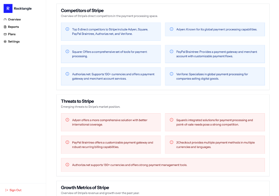279x196 pixels.
Task: Click alert icon on Authorize.net threat card
Action: pyautogui.click(x=67, y=165)
